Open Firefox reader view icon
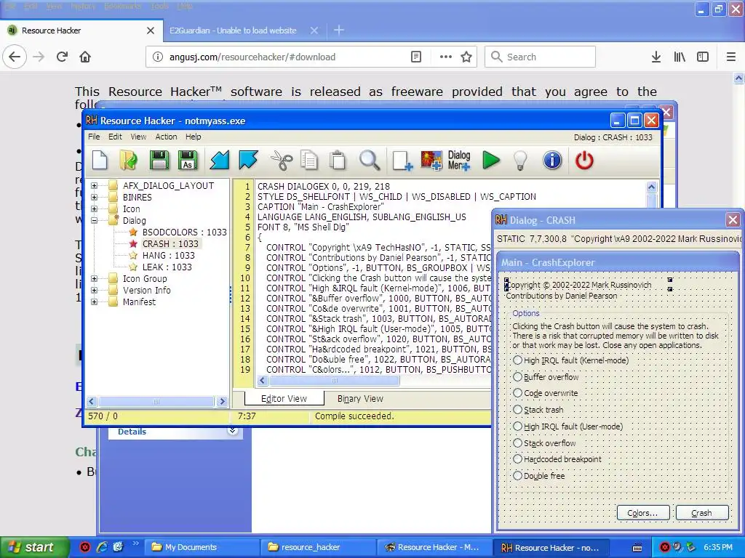The width and height of the screenshot is (745, 558). pyautogui.click(x=416, y=57)
